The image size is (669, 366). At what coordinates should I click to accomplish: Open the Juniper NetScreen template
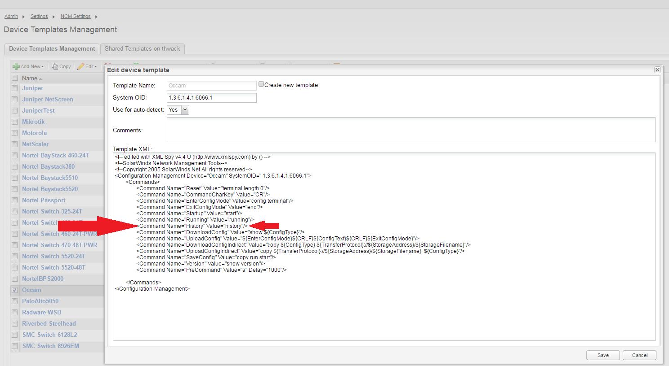(x=48, y=100)
